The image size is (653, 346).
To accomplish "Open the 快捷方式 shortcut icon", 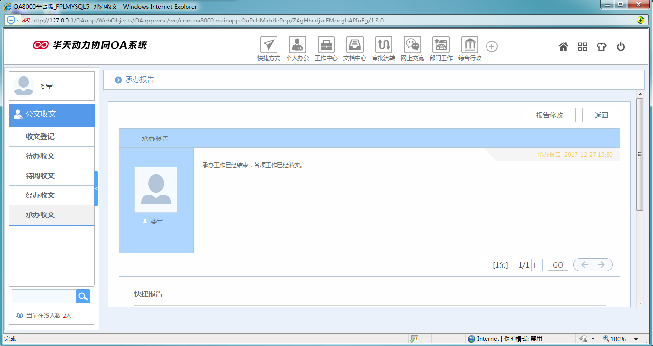I will 268,45.
